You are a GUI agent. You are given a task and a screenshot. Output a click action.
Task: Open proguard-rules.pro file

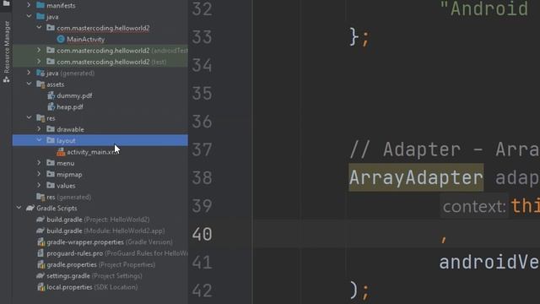pos(117,253)
